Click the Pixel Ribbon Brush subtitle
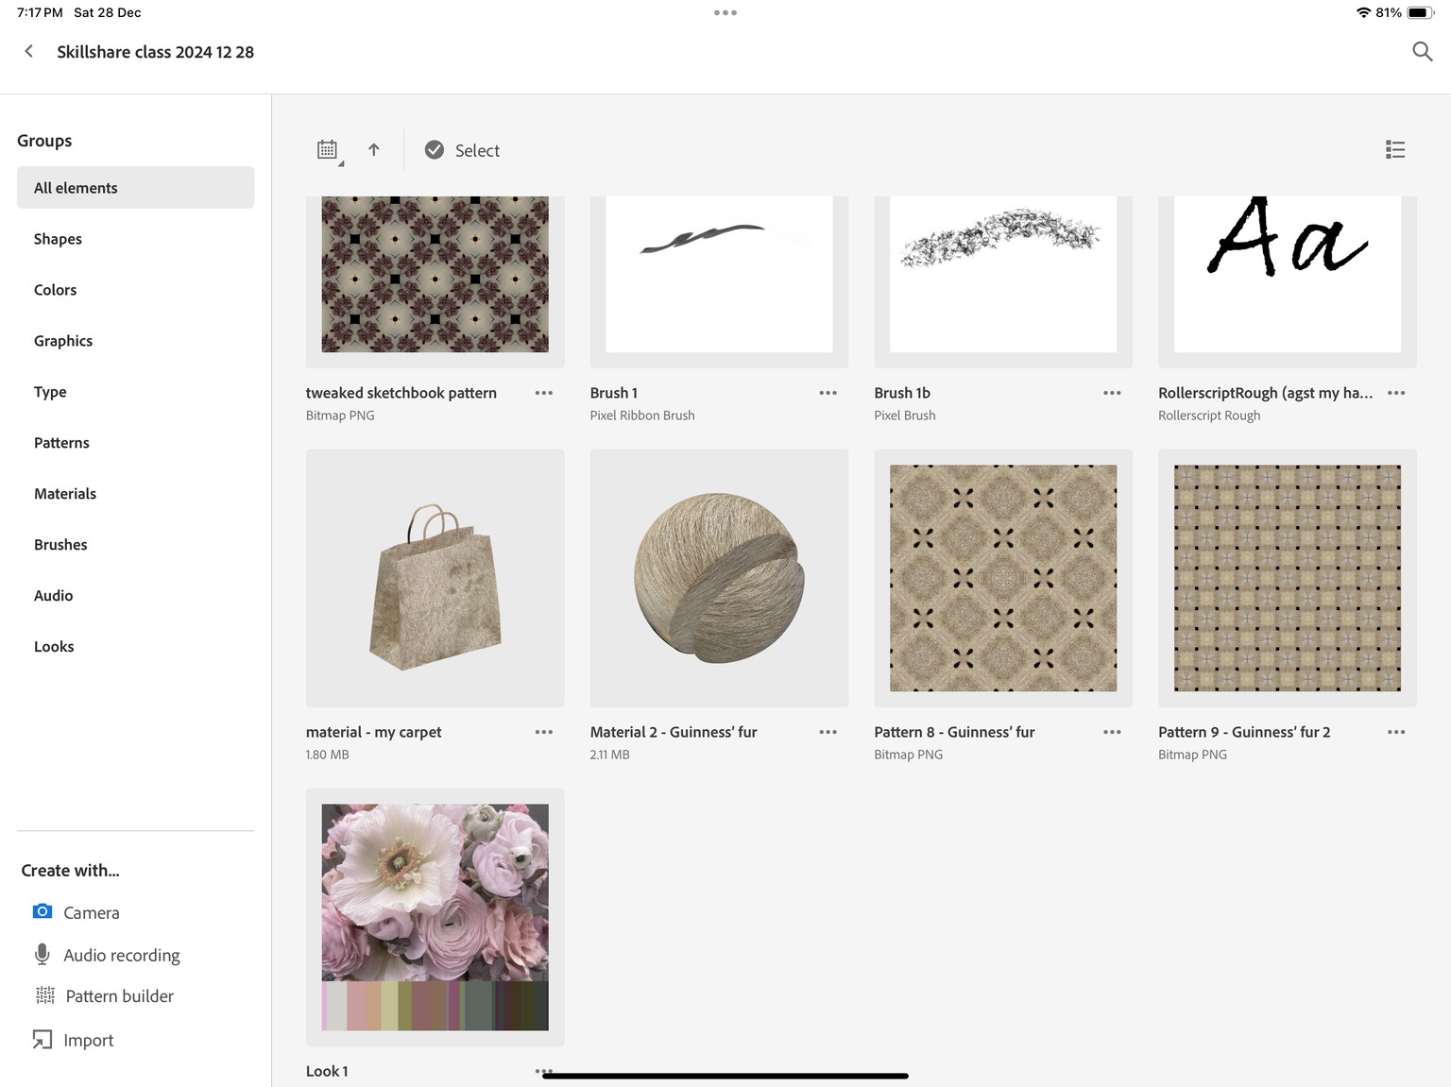Viewport: 1451px width, 1087px height. click(642, 416)
